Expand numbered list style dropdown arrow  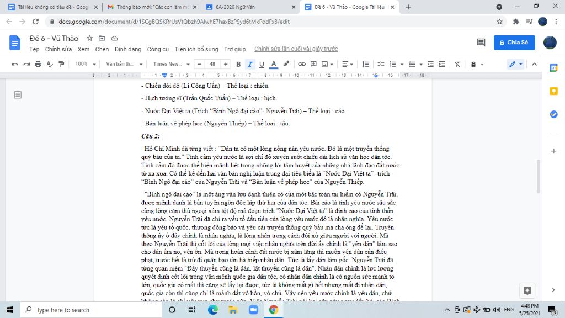pyautogui.click(x=402, y=65)
